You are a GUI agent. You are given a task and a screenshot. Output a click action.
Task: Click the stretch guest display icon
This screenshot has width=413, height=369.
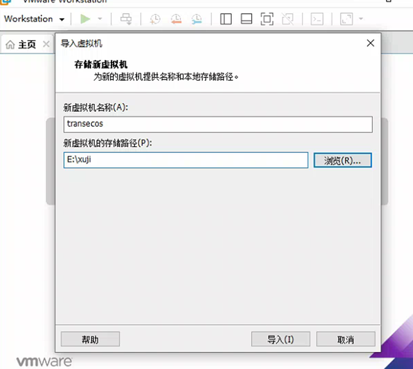pyautogui.click(x=346, y=19)
